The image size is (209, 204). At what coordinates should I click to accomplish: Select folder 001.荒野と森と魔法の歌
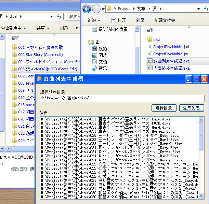(x=37, y=47)
